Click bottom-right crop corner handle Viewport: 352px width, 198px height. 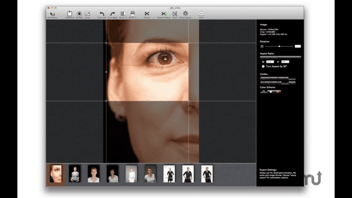pyautogui.click(x=189, y=101)
